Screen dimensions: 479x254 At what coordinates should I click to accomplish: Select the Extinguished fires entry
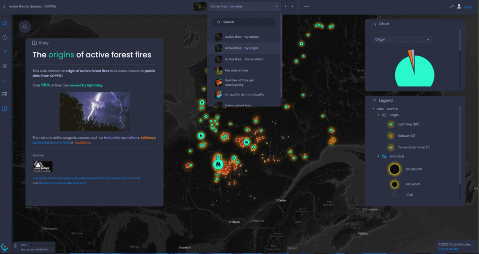click(244, 104)
